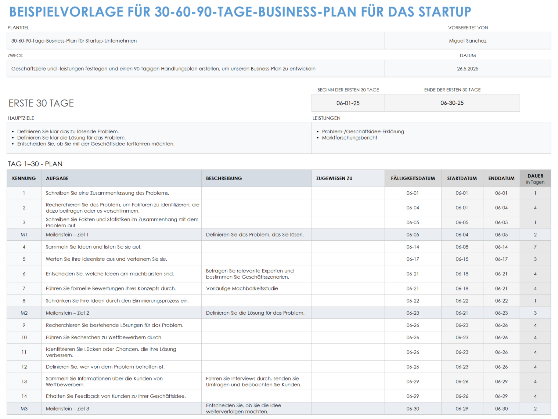
Task: Click deliverable 'Problem-/Geschäftsidee-Erklärung'
Action: point(363,131)
